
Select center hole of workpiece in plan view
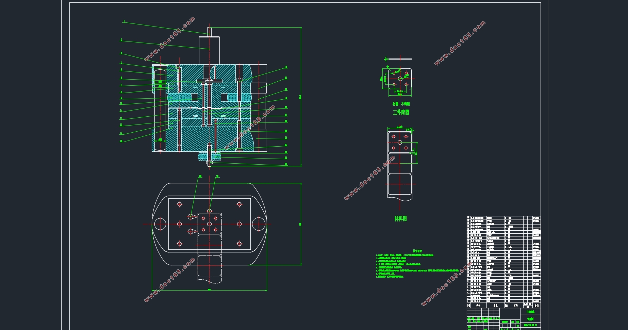pyautogui.click(x=210, y=224)
